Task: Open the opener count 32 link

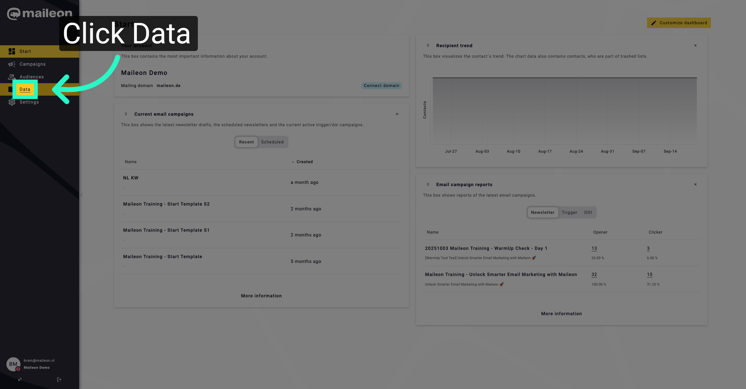Action: point(594,275)
